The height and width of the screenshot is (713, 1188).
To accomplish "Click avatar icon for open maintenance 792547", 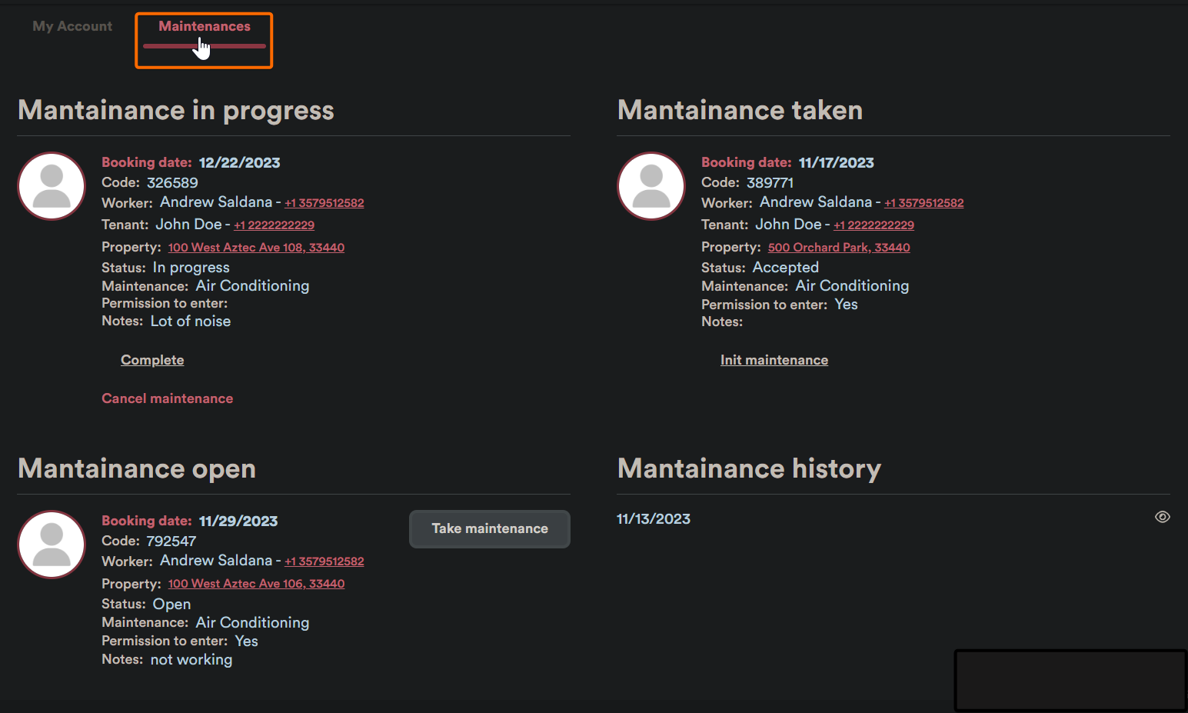I will [52, 545].
